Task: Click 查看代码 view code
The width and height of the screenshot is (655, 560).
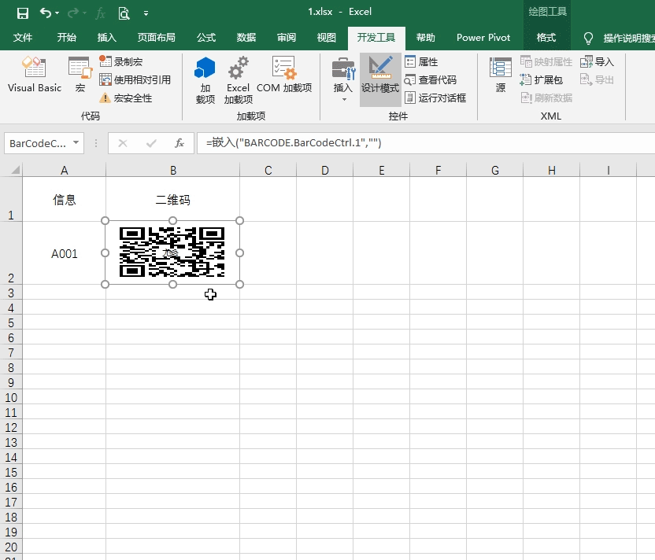Action: [x=431, y=79]
